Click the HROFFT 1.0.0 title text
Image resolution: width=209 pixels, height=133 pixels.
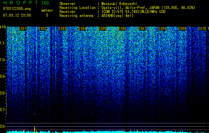pos(26,3)
